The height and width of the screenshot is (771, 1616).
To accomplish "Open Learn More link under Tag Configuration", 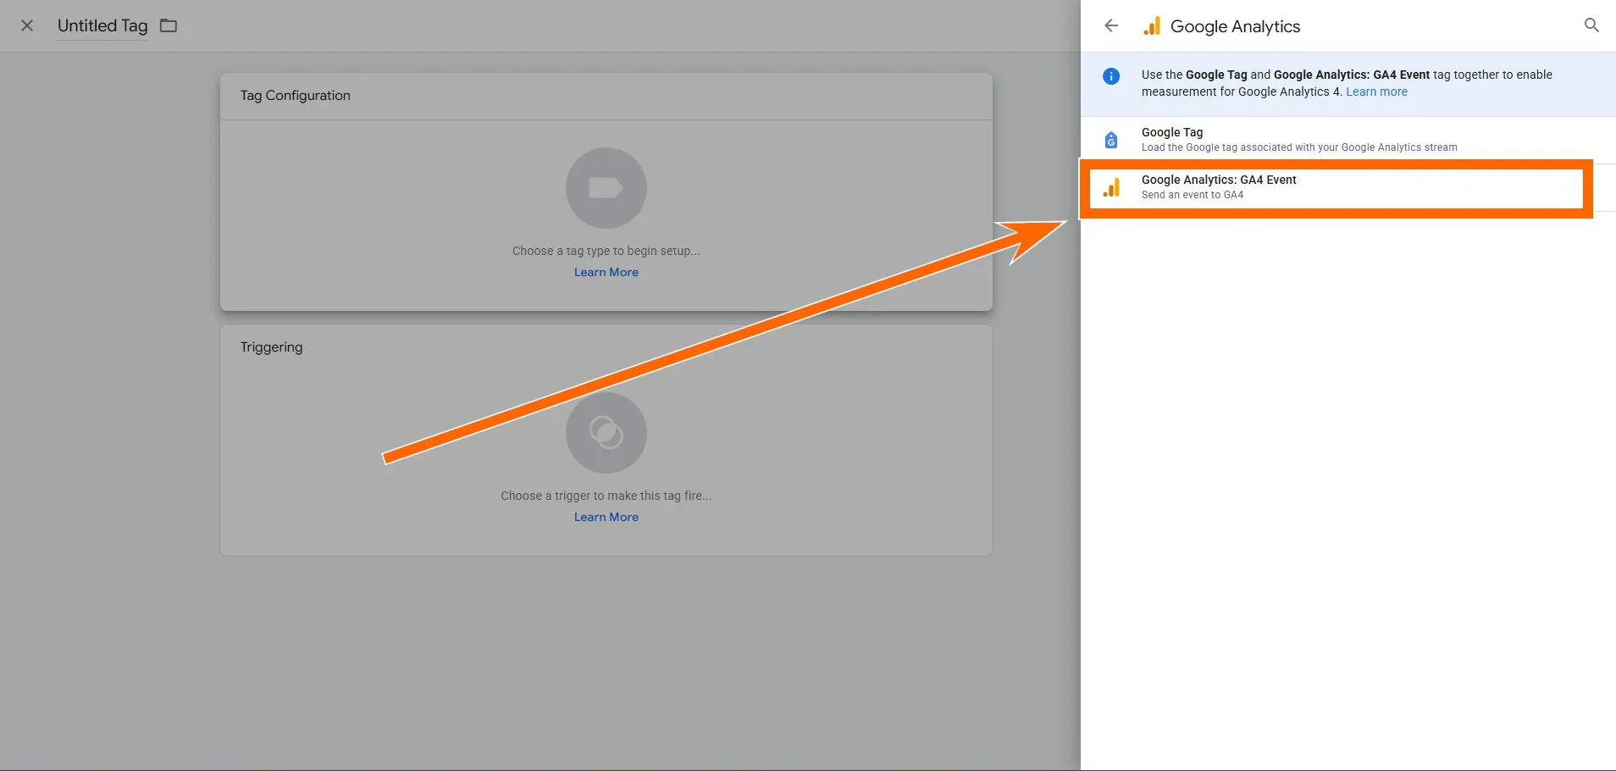I will coord(606,272).
